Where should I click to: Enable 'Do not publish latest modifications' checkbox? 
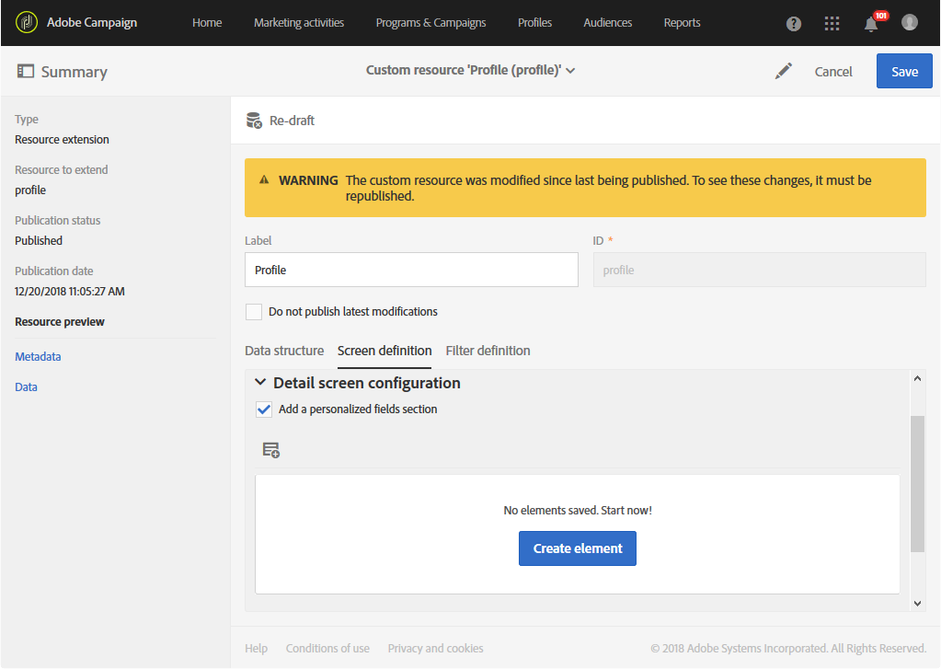254,312
